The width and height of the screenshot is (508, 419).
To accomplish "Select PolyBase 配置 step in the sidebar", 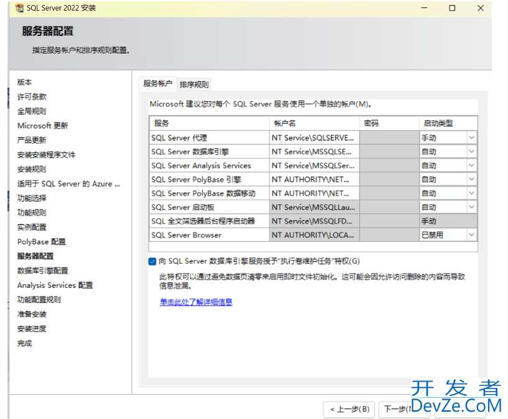I will pyautogui.click(x=42, y=242).
